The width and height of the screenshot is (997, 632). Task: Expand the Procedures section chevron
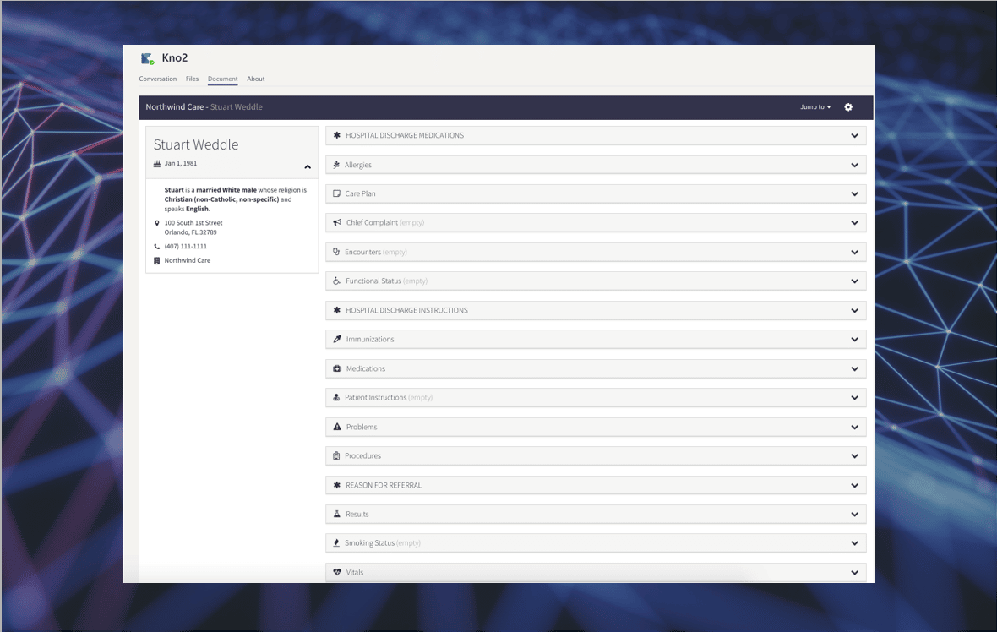[854, 456]
